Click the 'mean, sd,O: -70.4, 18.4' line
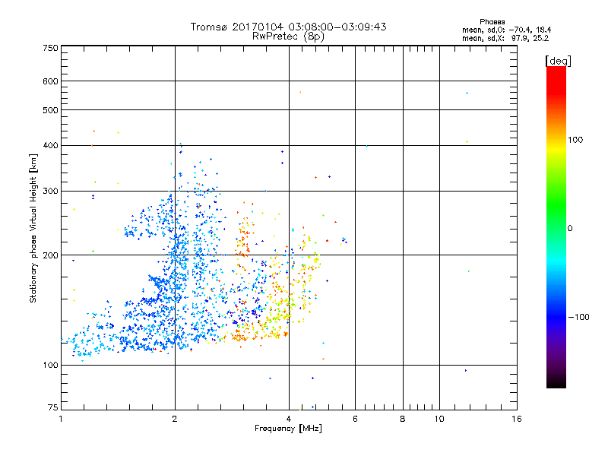Screen dimensions: 608x456 (506, 30)
